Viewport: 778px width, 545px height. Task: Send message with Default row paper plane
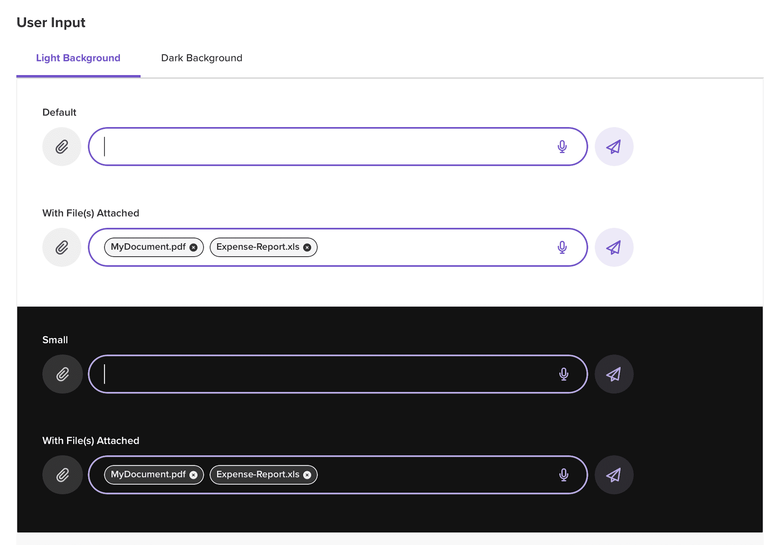pyautogui.click(x=614, y=147)
